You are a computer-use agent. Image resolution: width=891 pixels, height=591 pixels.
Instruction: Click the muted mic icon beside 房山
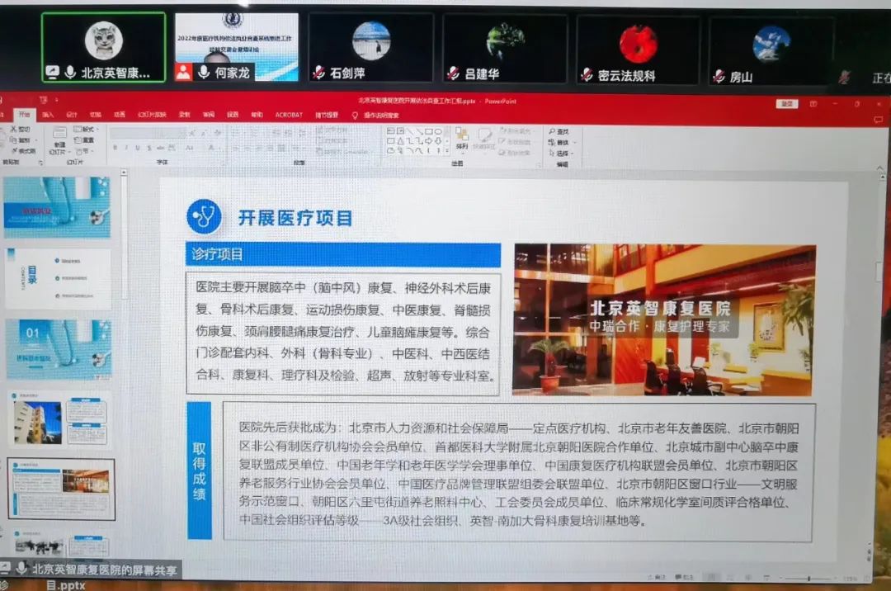(719, 76)
